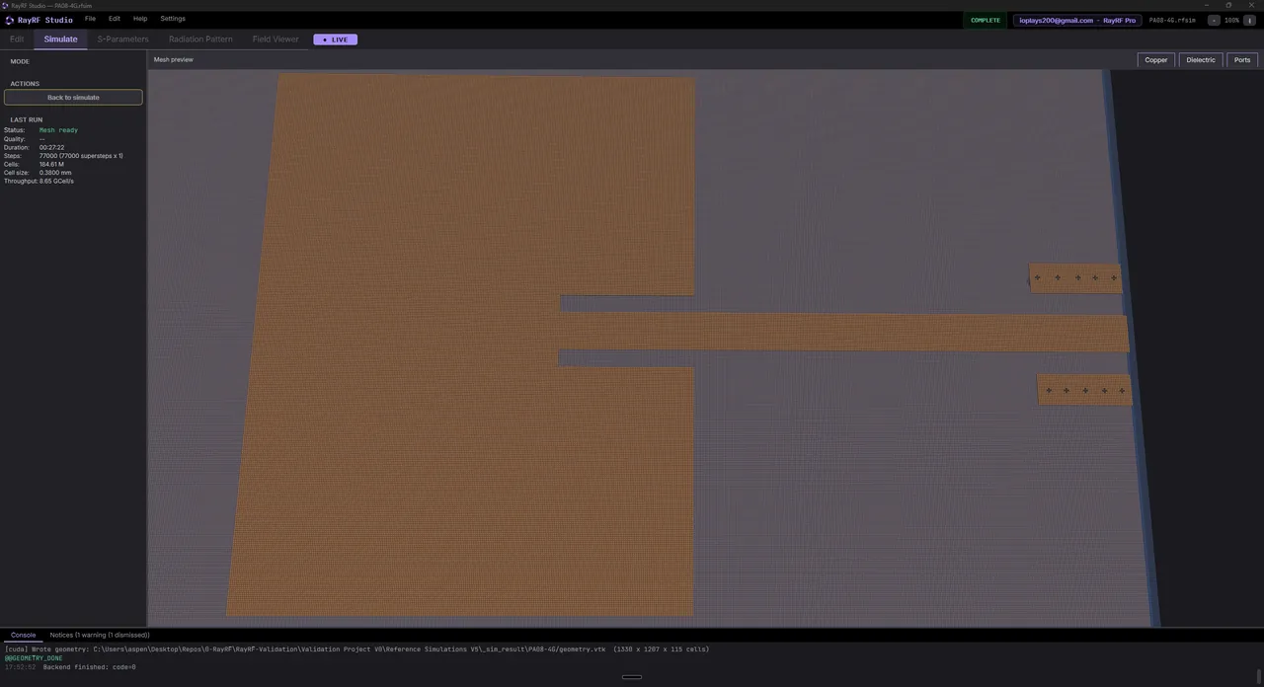Click the account badge ioplays200@gmail.com RayRF Pro

point(1077,20)
